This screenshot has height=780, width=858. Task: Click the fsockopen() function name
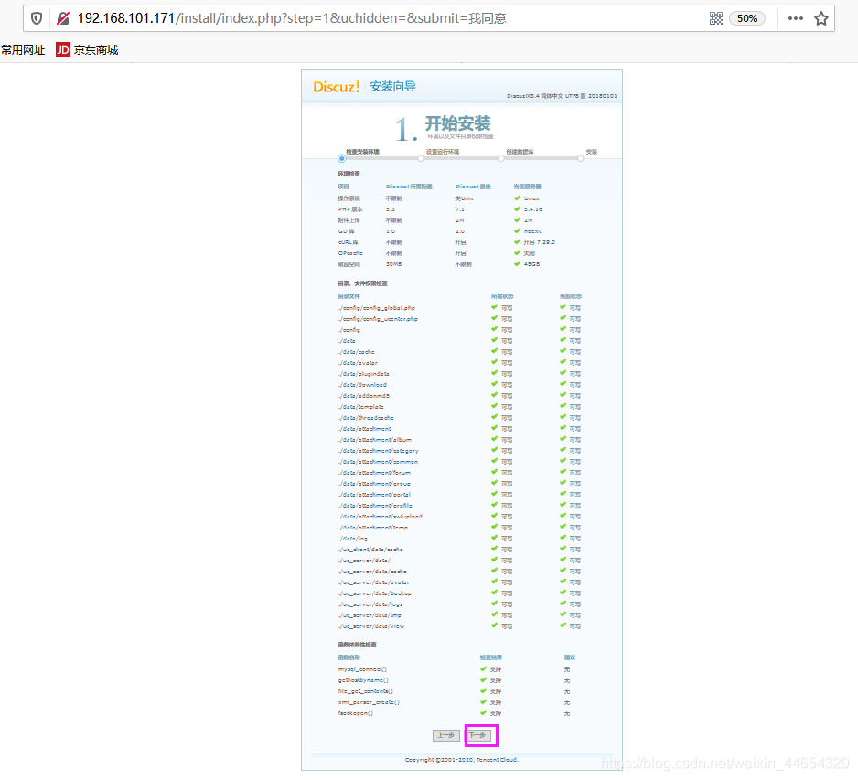click(x=356, y=712)
